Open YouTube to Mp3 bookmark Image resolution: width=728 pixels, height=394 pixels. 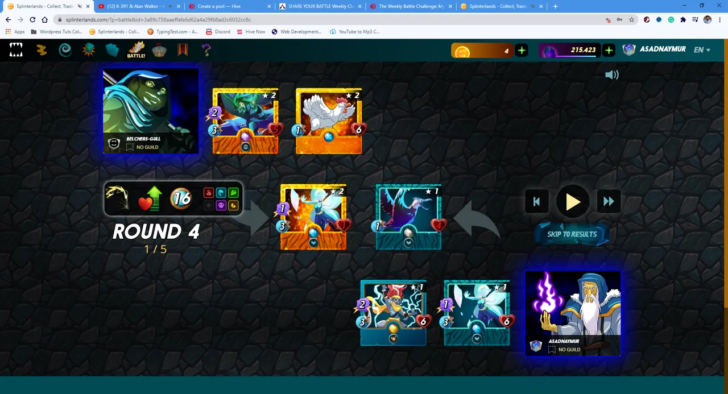354,32
